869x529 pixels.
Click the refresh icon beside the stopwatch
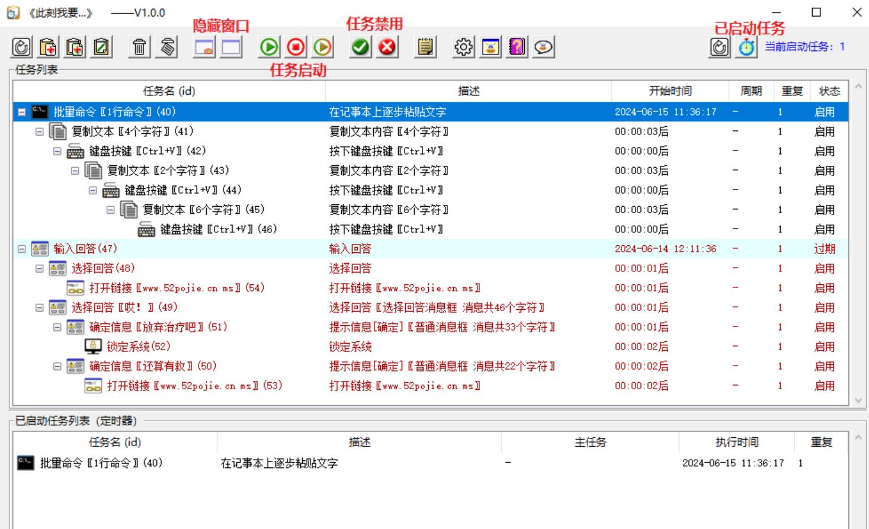pos(720,47)
